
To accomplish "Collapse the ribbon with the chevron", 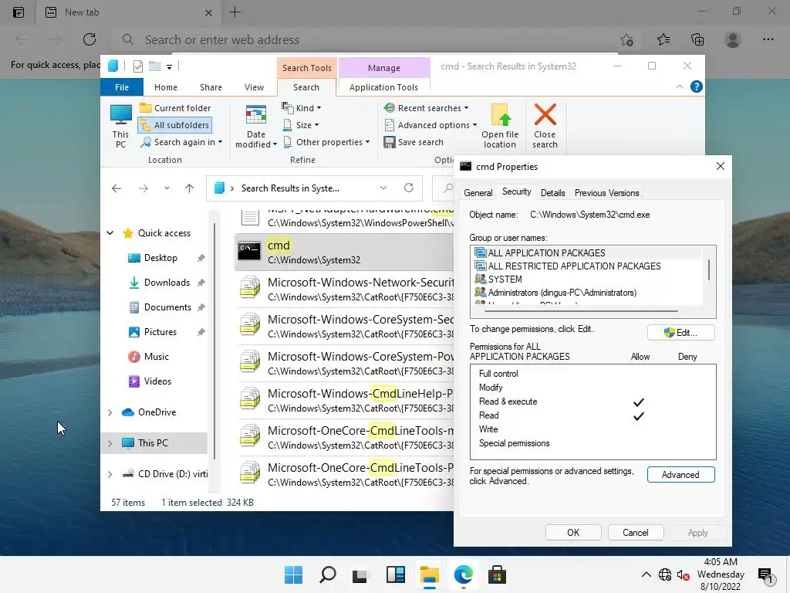I will click(679, 86).
